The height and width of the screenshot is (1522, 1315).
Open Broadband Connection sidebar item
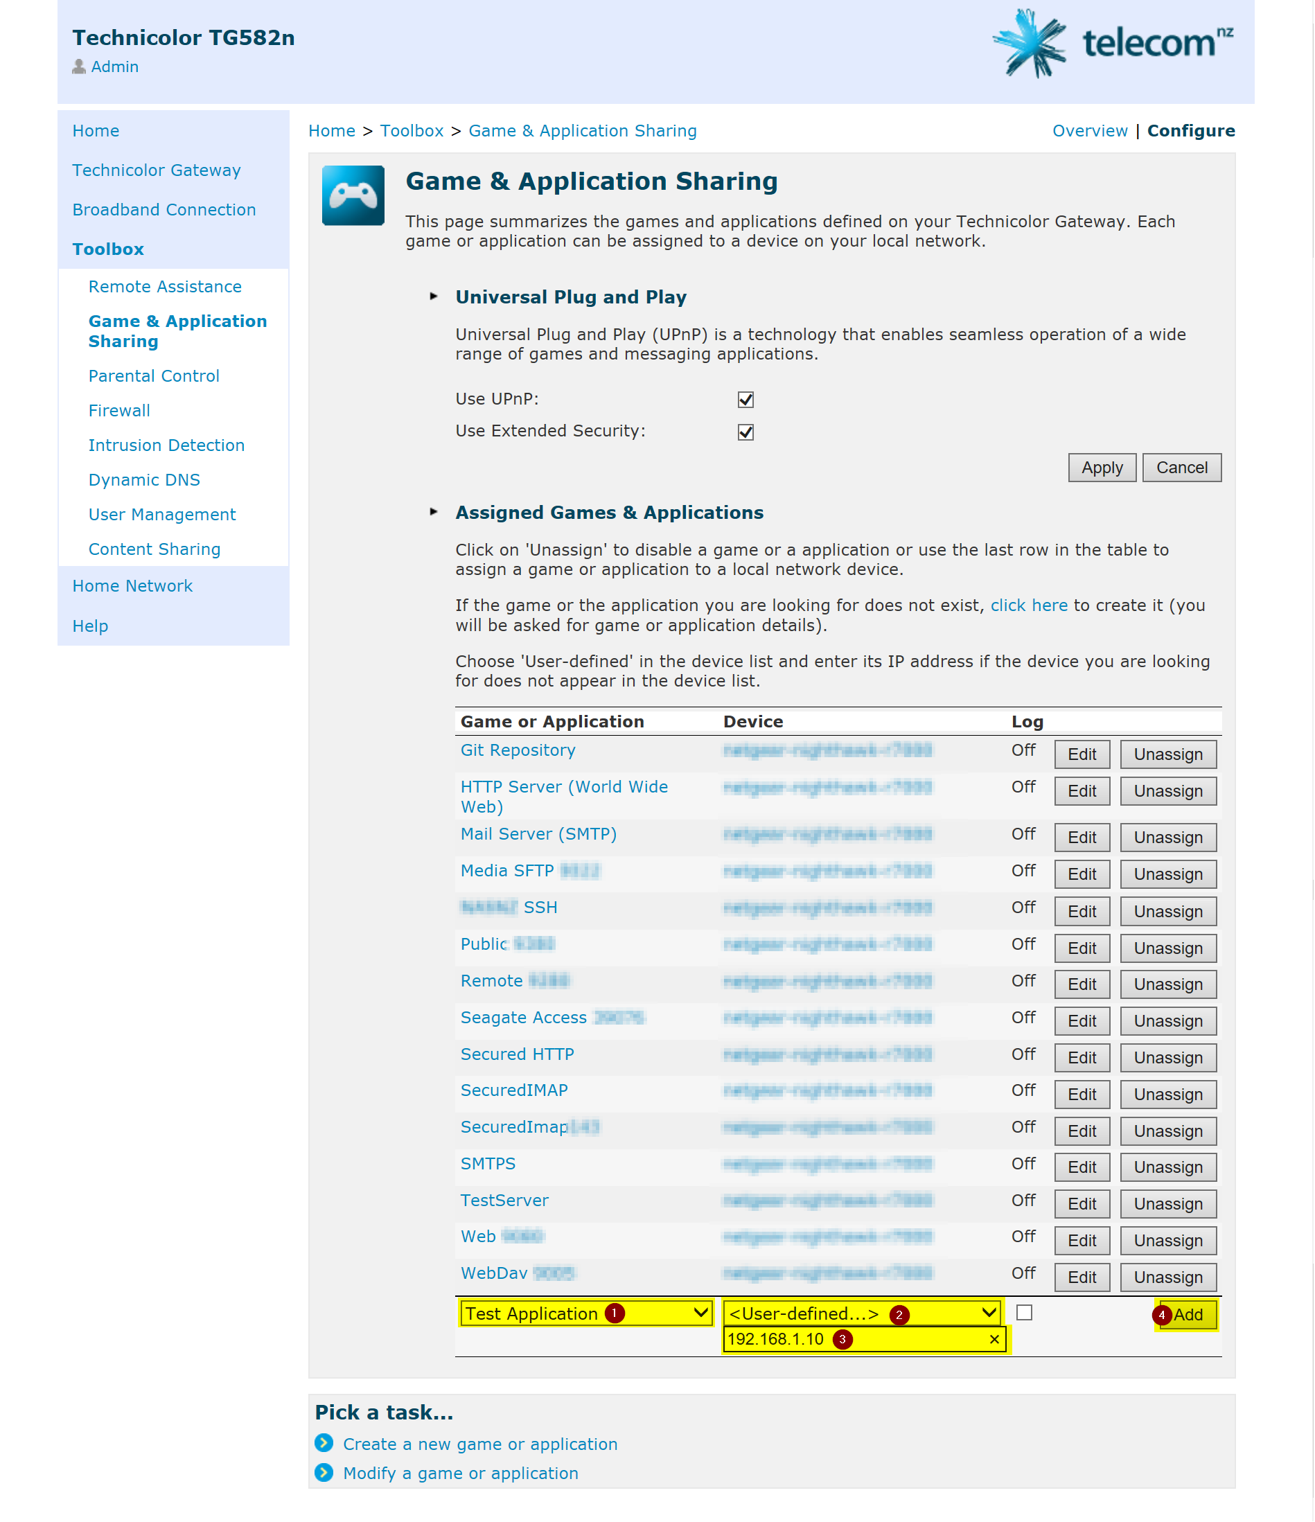[164, 210]
